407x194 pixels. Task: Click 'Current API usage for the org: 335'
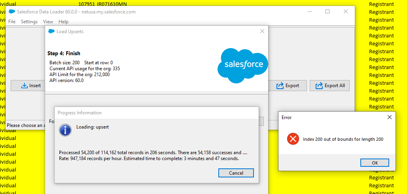pyautogui.click(x=85, y=69)
